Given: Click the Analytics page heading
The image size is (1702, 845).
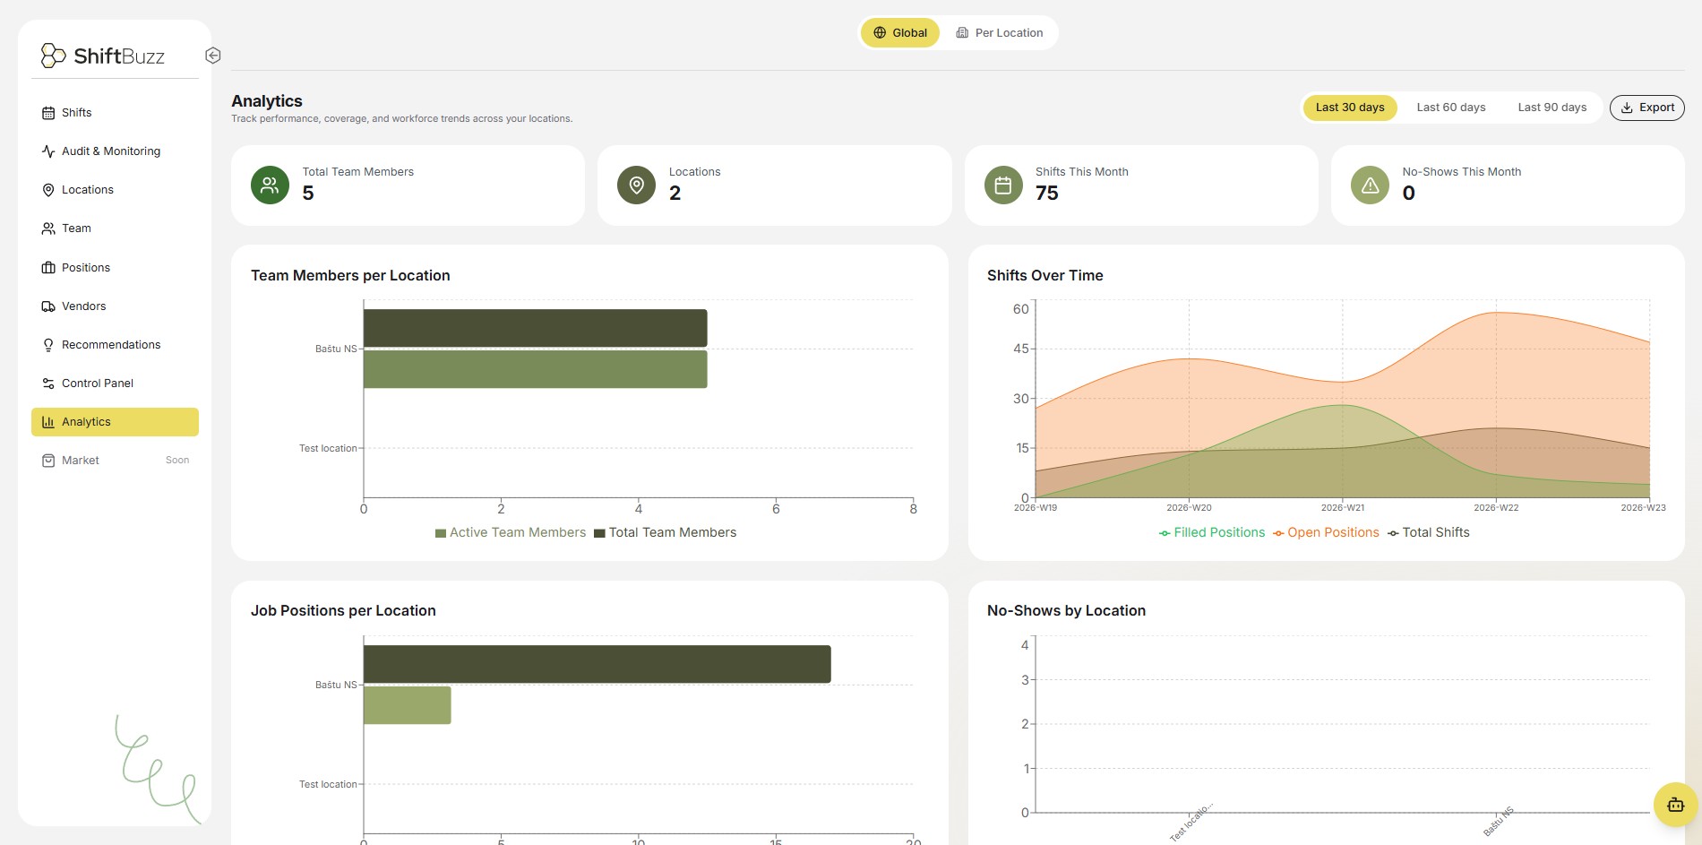Looking at the screenshot, I should tap(267, 101).
